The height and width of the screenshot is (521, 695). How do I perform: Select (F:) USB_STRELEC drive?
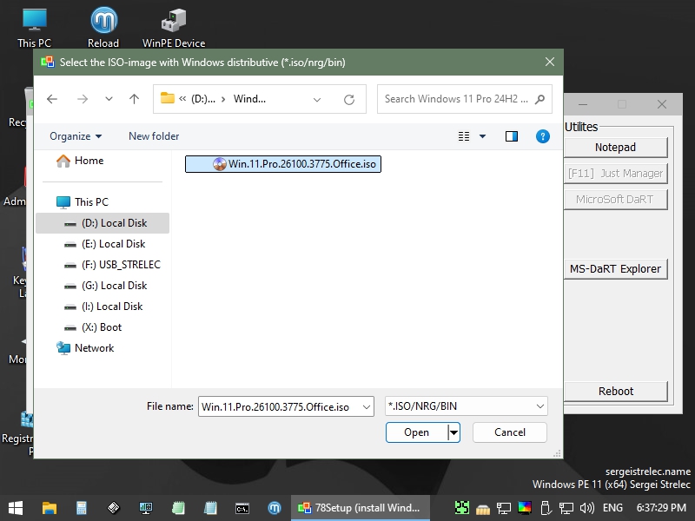121,265
